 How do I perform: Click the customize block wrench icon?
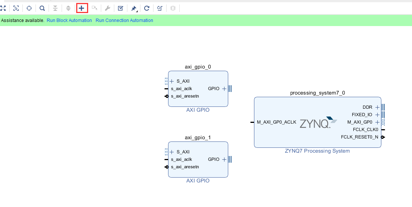click(108, 9)
